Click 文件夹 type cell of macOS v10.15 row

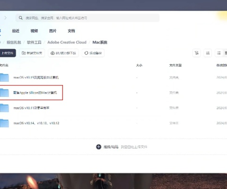click(174, 77)
